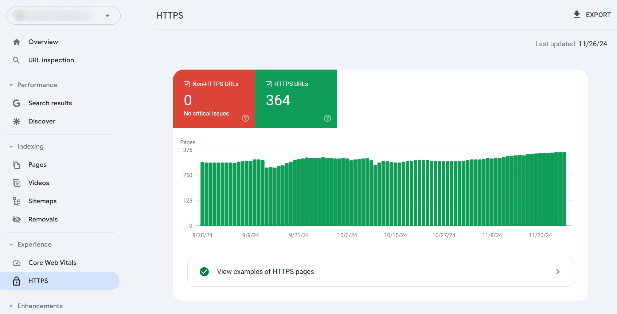Click chevron on View examples row
Image resolution: width=617 pixels, height=314 pixels.
(x=558, y=272)
